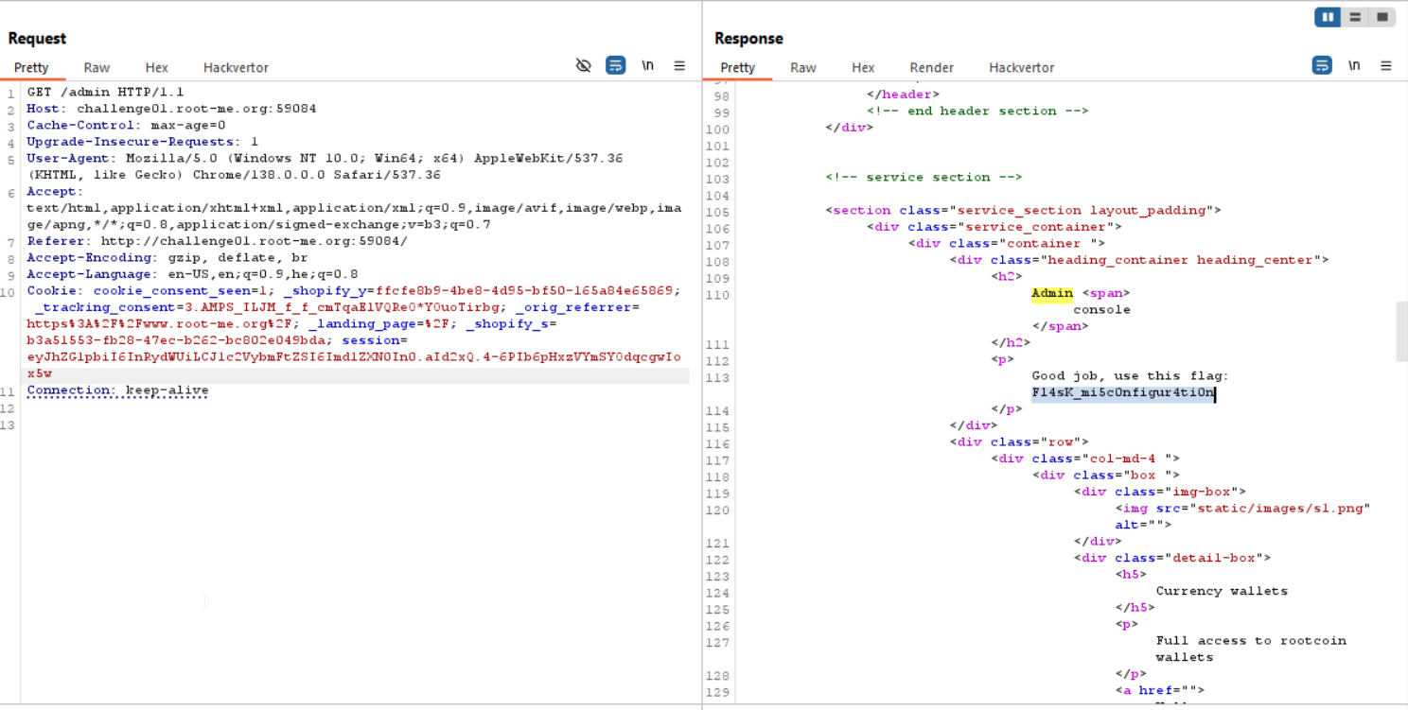Click the GET /admin request line

(x=105, y=92)
